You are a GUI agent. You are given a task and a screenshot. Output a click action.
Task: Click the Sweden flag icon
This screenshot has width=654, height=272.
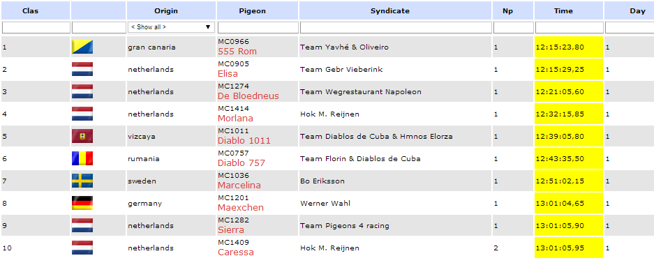[x=82, y=181]
